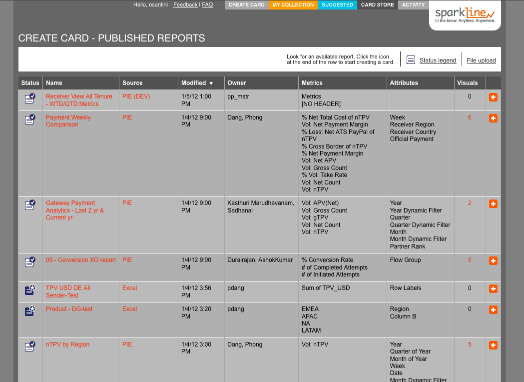Screen dimensions: 524x382
Task: Click visuals count 6 for Payment Weekly Comparison
Action: [470, 117]
